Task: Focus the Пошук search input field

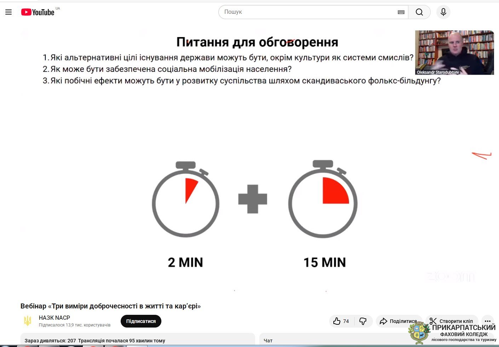Action: (308, 12)
